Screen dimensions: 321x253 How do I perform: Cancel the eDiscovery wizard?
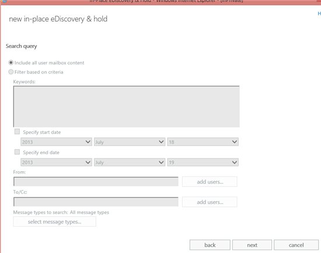296,245
